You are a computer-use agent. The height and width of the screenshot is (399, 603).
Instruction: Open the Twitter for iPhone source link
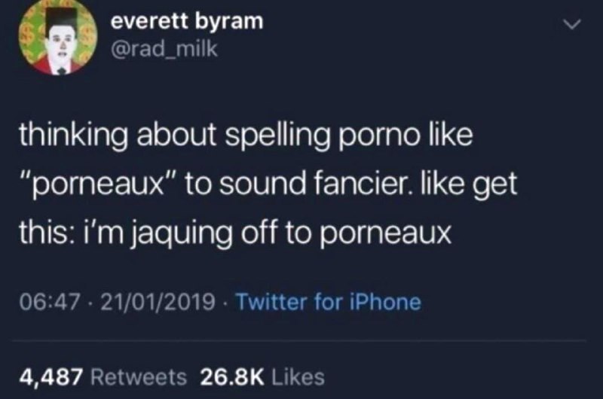(x=329, y=302)
